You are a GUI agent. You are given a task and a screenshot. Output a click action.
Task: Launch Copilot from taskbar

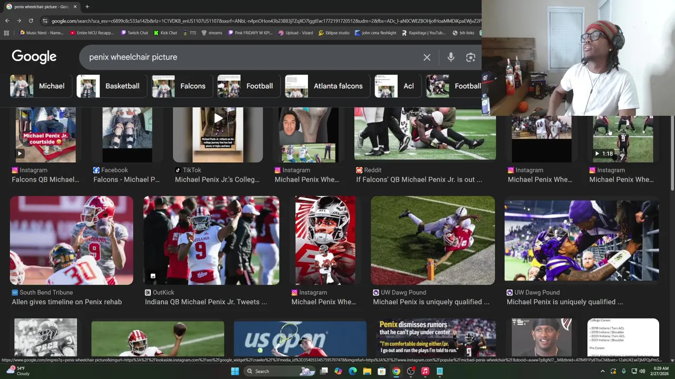click(x=338, y=371)
